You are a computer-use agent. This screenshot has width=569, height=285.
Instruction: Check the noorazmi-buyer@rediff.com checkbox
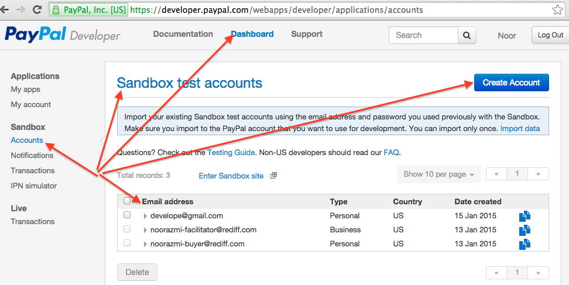pyautogui.click(x=127, y=243)
